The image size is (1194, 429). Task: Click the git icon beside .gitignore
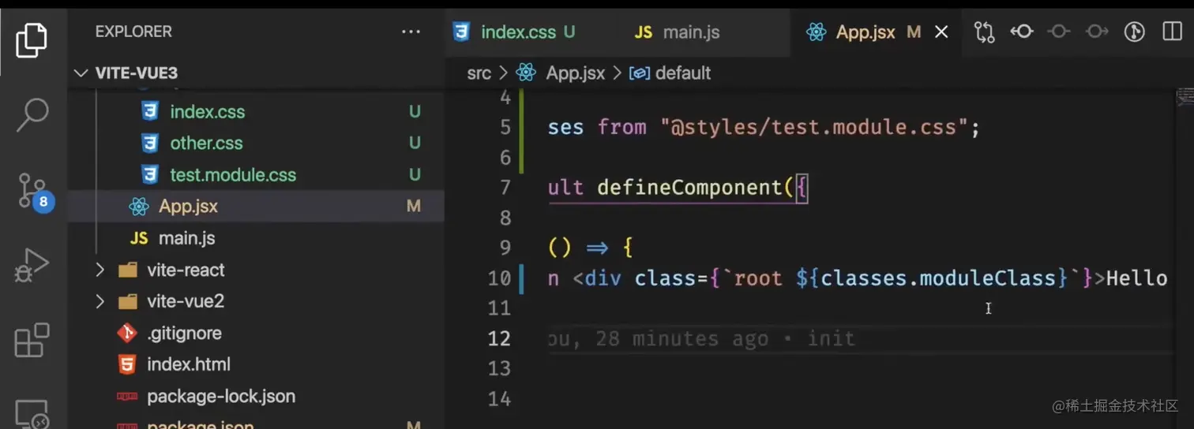coord(126,333)
